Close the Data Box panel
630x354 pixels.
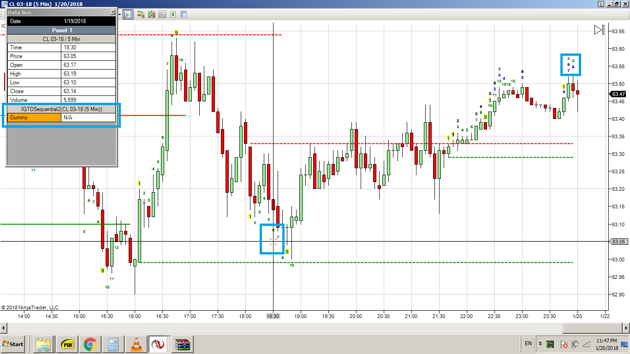coord(113,12)
